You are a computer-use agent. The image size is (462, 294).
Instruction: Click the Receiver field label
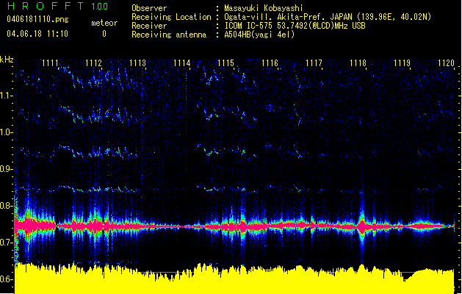149,26
